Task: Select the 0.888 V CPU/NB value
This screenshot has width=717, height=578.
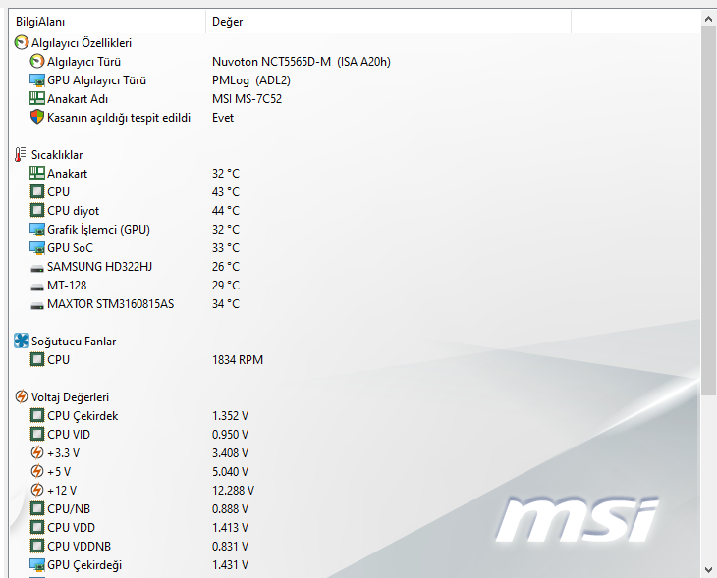Action: click(230, 509)
